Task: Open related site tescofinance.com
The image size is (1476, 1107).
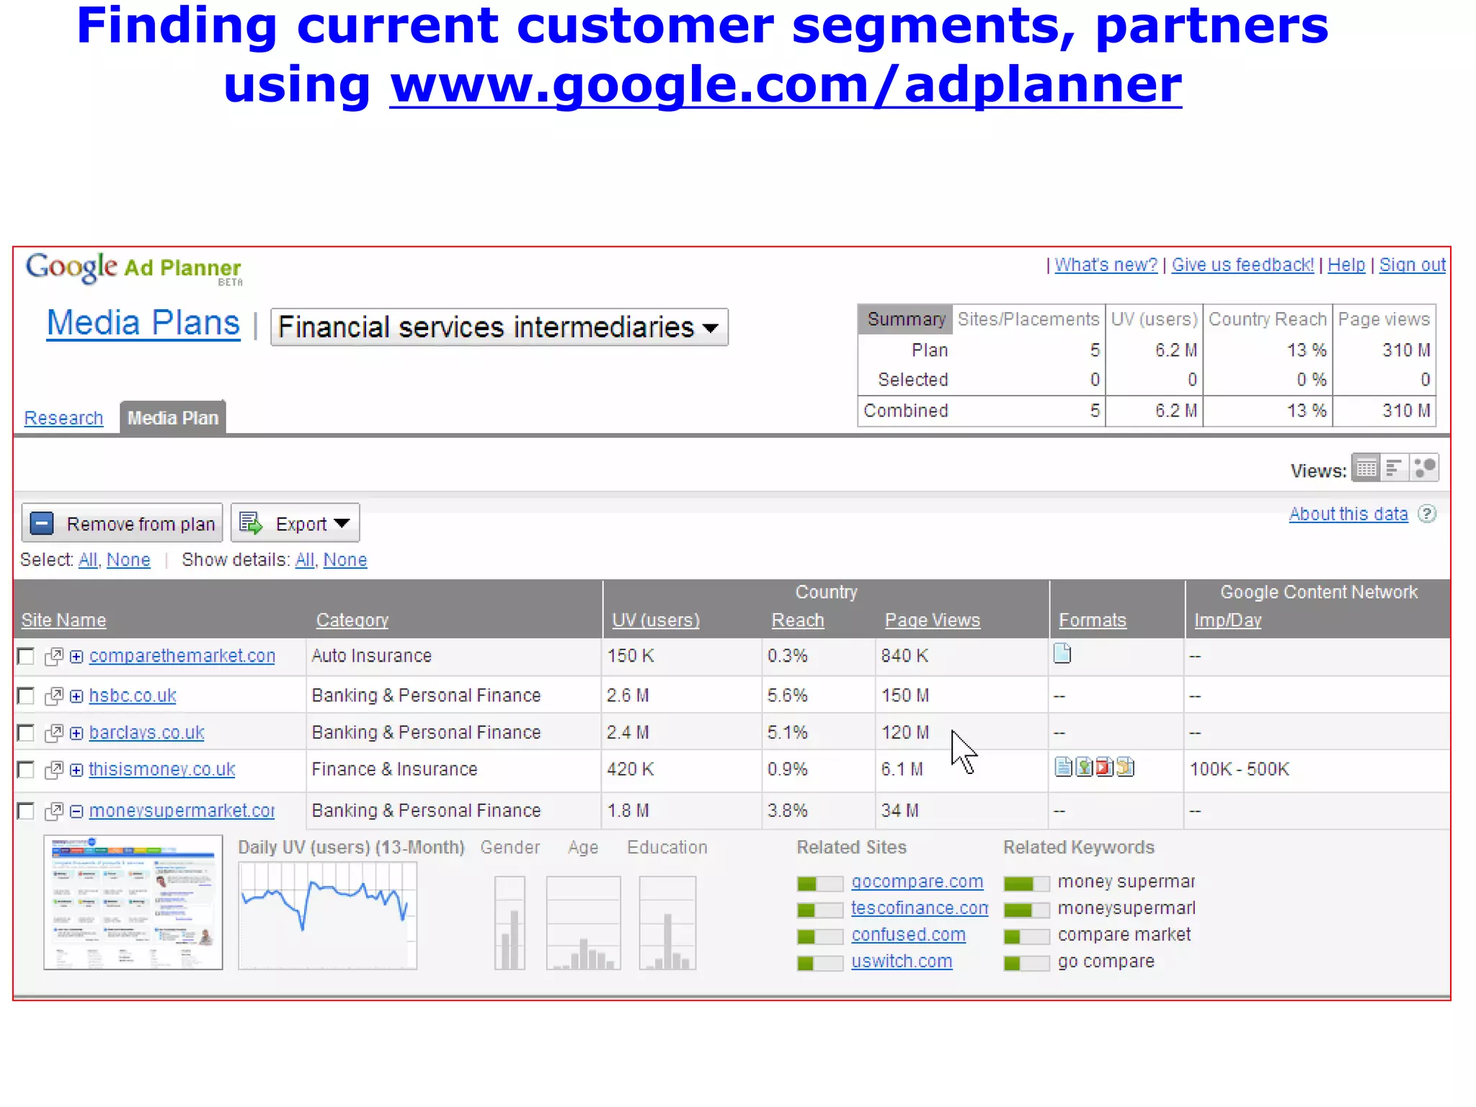Action: point(920,908)
